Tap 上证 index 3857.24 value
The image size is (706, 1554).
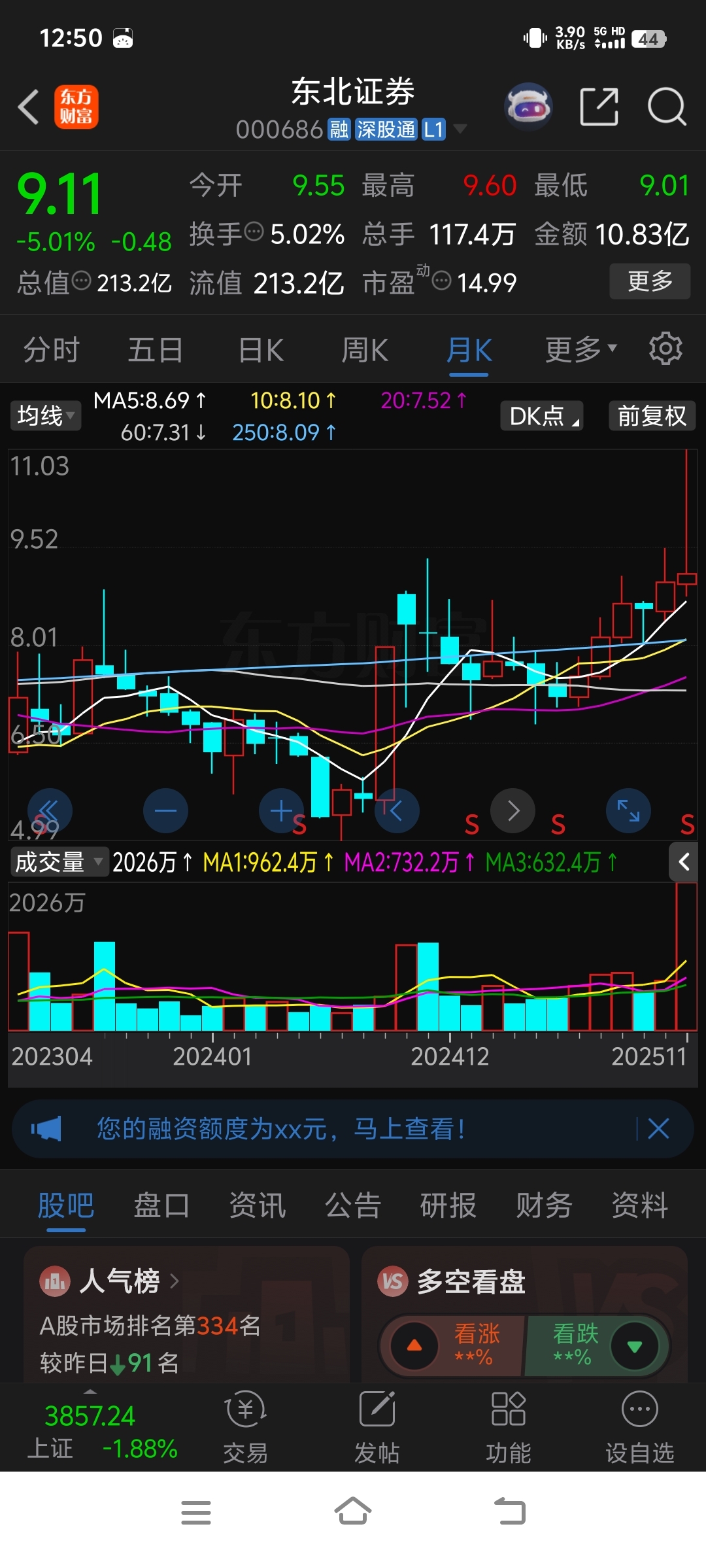point(90,1416)
